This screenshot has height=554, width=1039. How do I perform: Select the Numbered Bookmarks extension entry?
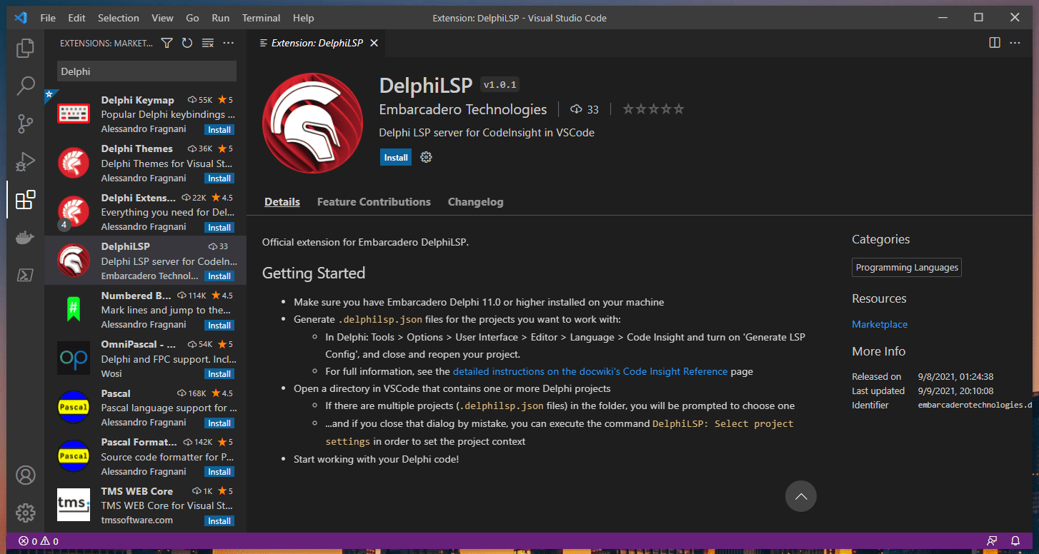point(145,310)
